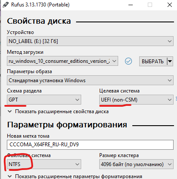Expand Показать расширенные свойства диска
Image resolution: width=177 pixels, height=179 pixels.
pyautogui.click(x=58, y=111)
